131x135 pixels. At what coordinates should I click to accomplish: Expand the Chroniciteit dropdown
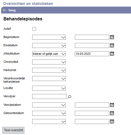coord(49,62)
